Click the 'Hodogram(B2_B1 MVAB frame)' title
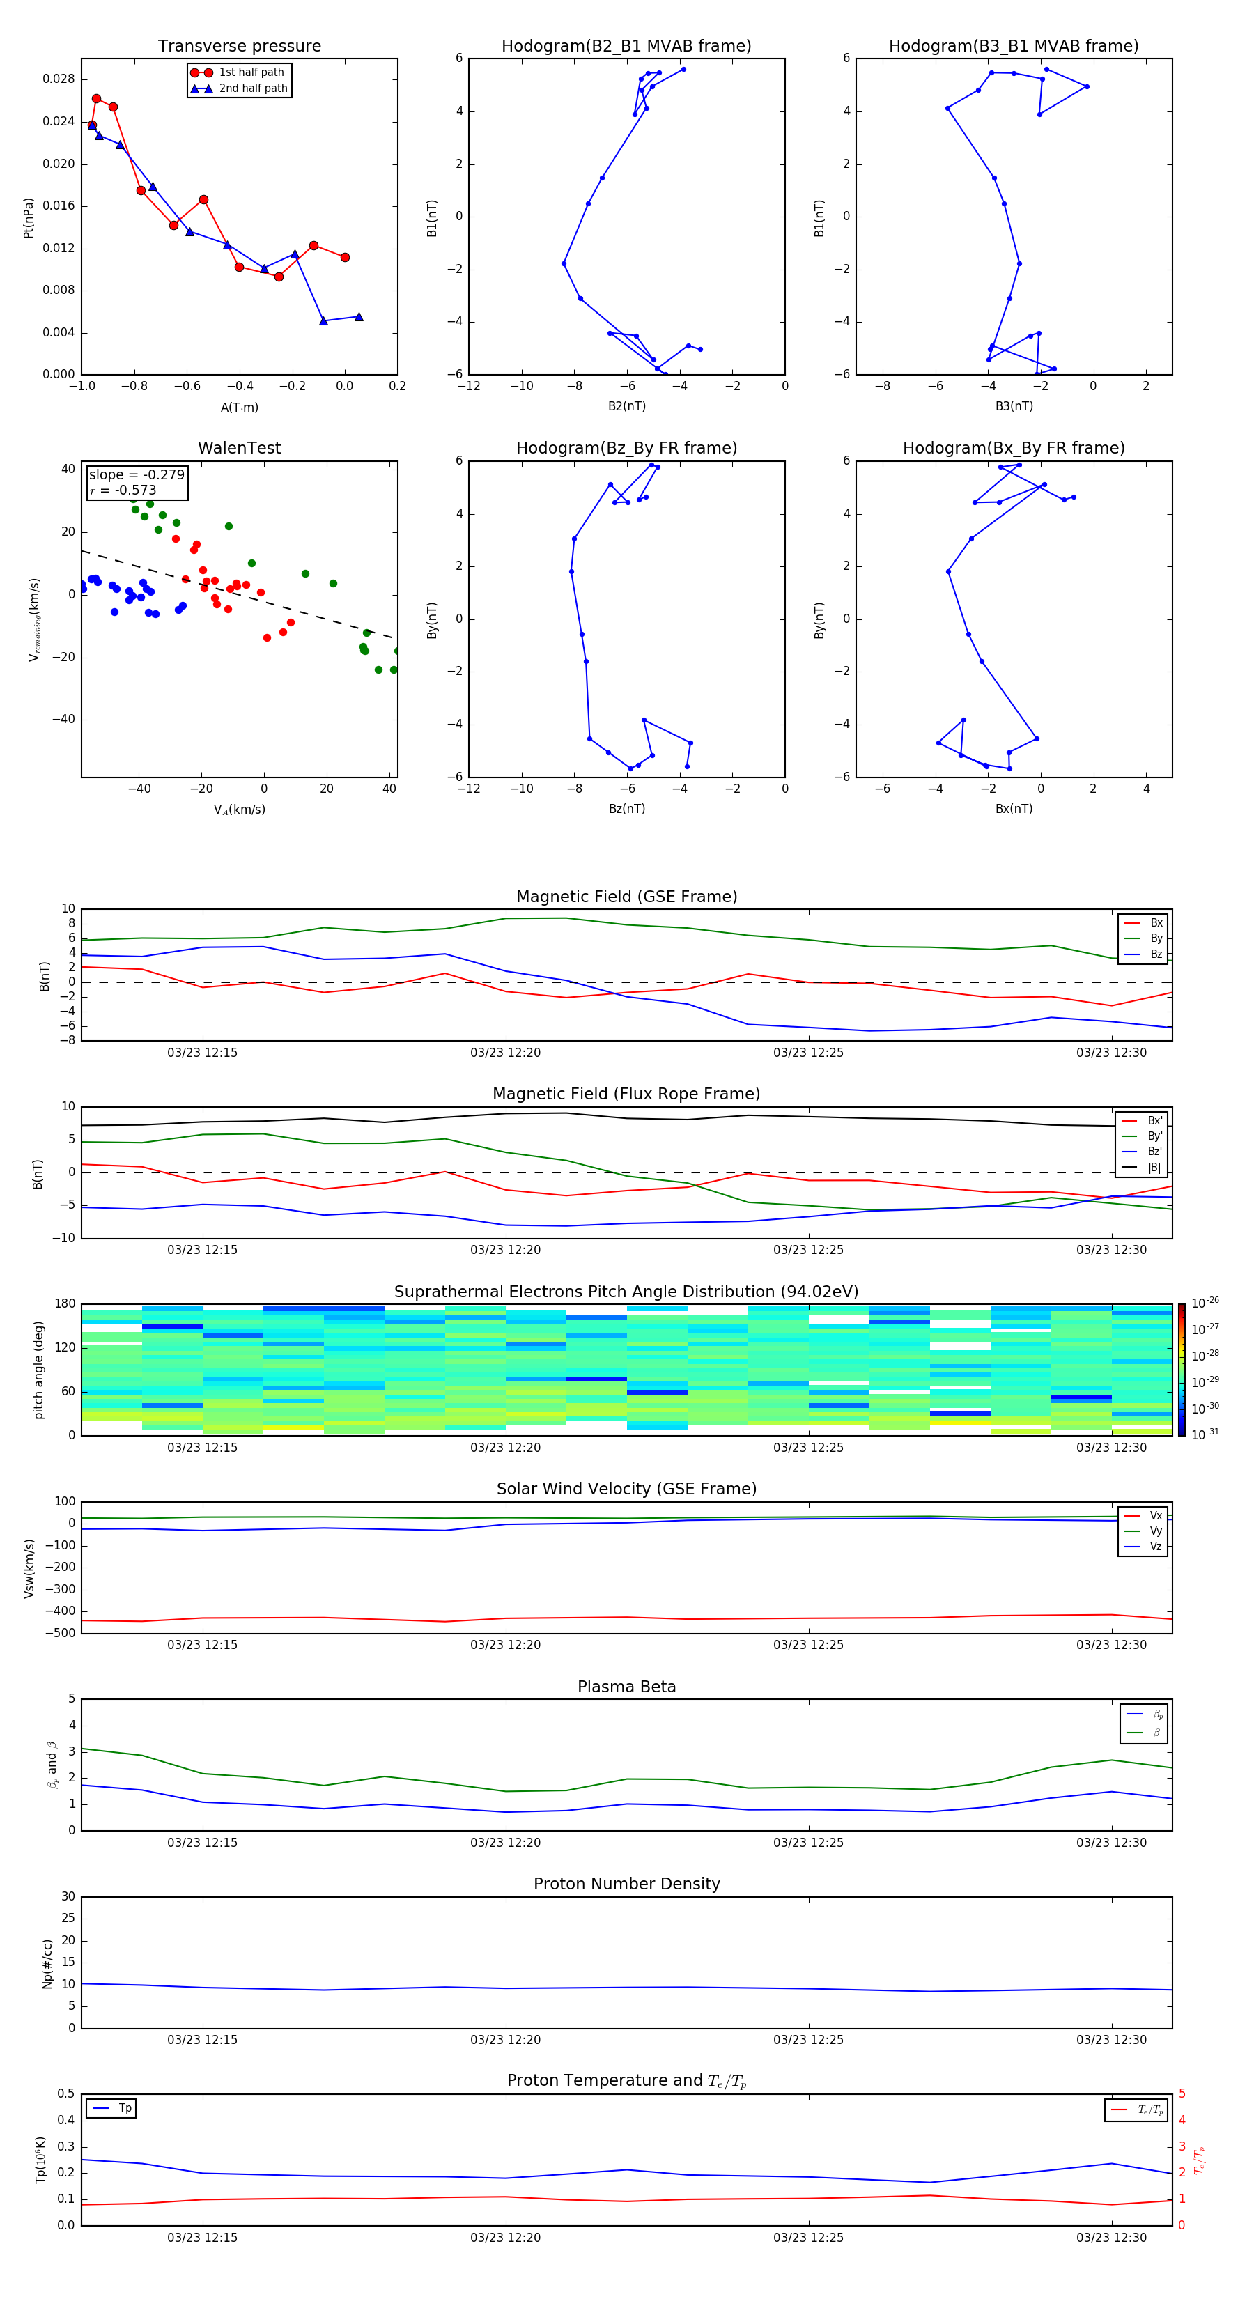Viewport: 1254px width, 2299px height. [626, 47]
